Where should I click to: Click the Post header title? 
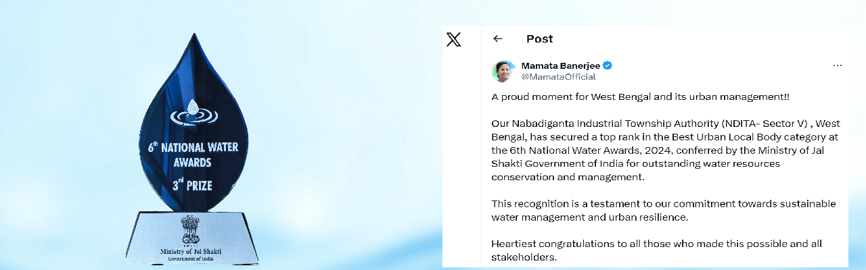coord(539,39)
